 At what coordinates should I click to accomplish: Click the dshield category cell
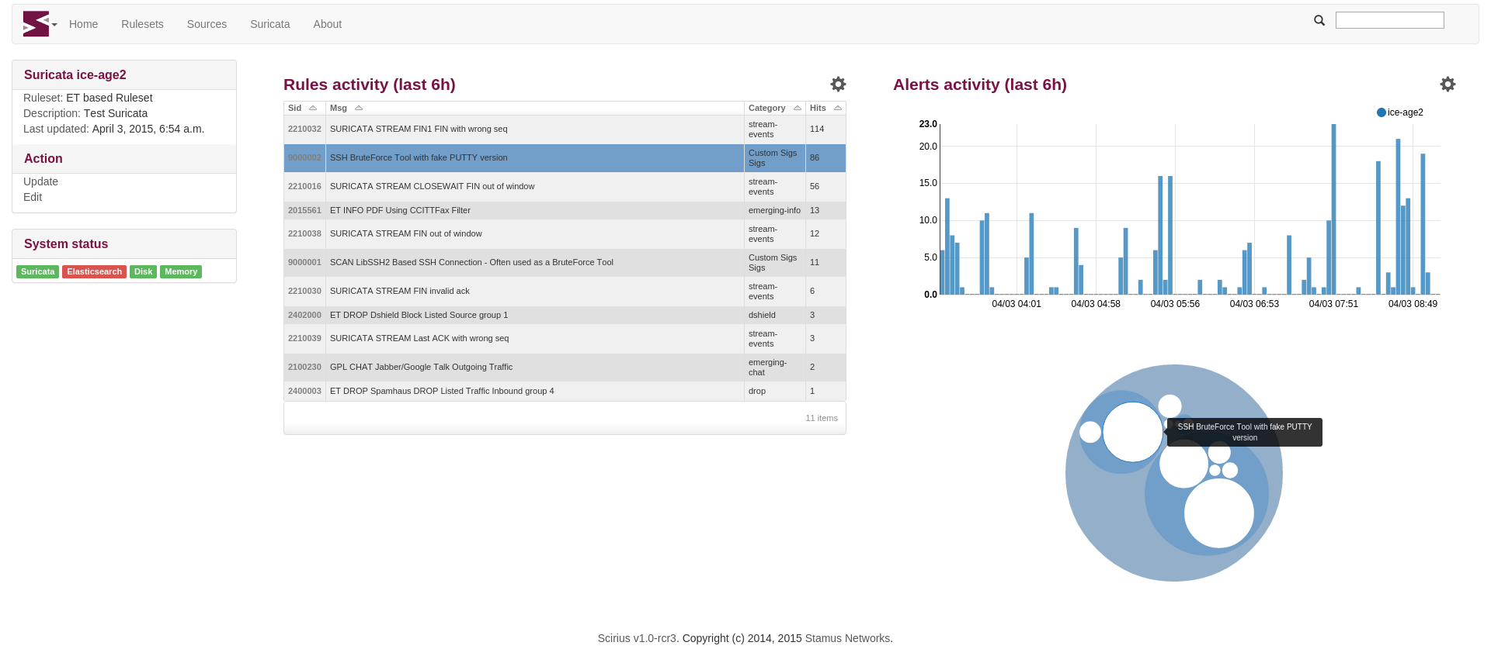tap(775, 315)
